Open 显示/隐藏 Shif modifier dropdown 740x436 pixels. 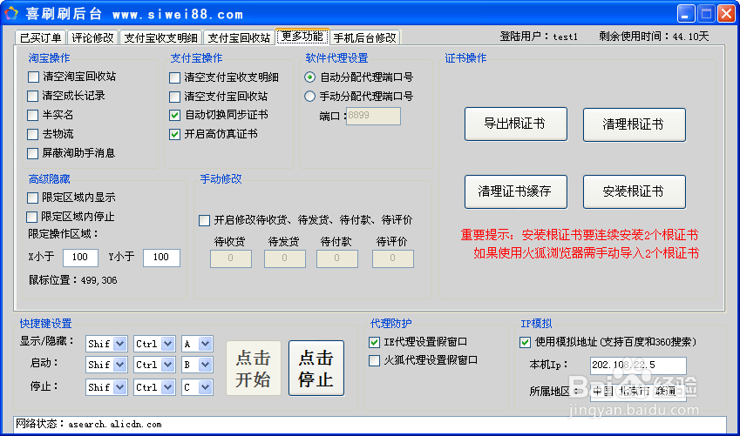(120, 344)
